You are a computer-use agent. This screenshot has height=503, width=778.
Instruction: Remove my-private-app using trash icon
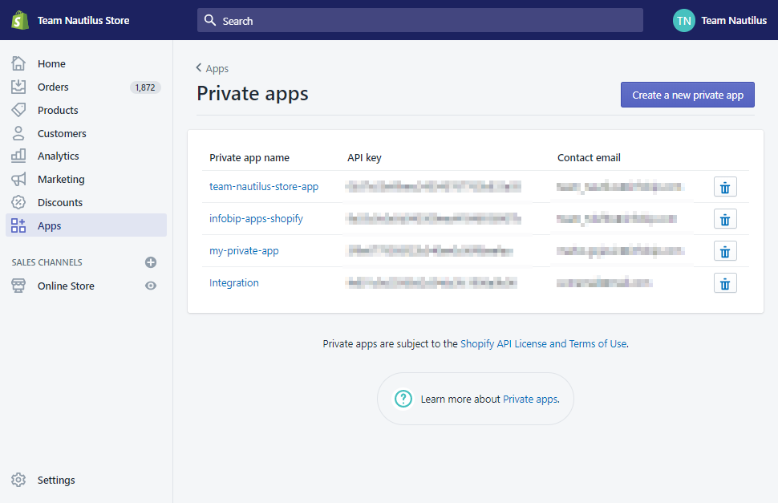coord(725,251)
